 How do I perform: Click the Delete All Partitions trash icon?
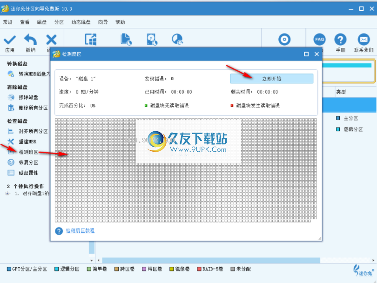click(x=11, y=108)
